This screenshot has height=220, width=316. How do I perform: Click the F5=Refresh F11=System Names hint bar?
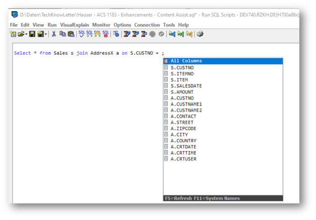point(223,198)
